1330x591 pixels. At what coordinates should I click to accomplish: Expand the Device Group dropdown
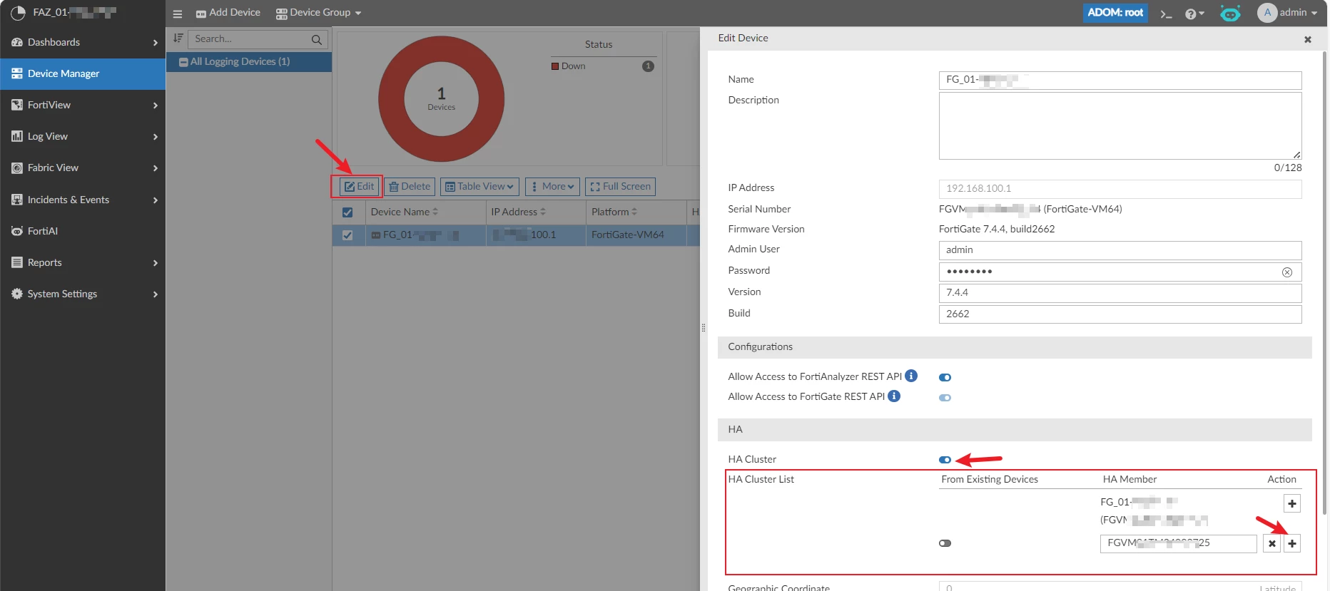pos(318,13)
